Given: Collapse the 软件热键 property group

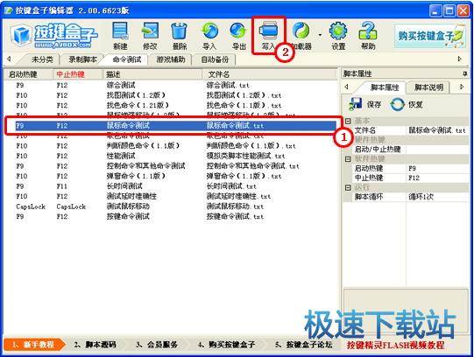Looking at the screenshot, I should tap(348, 158).
